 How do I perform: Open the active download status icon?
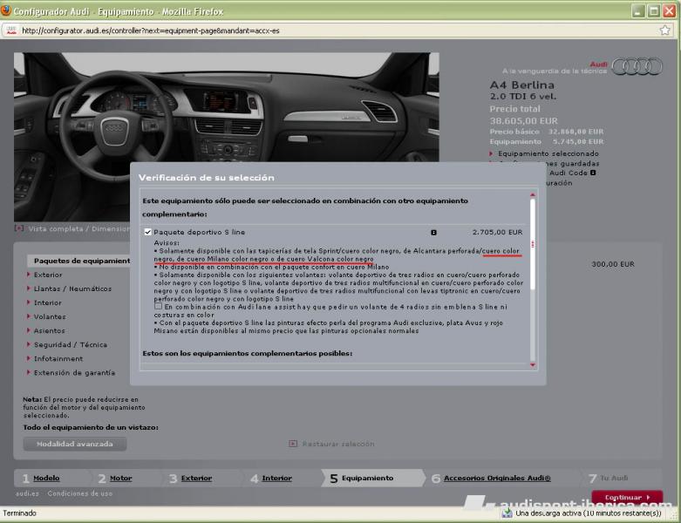(x=507, y=513)
